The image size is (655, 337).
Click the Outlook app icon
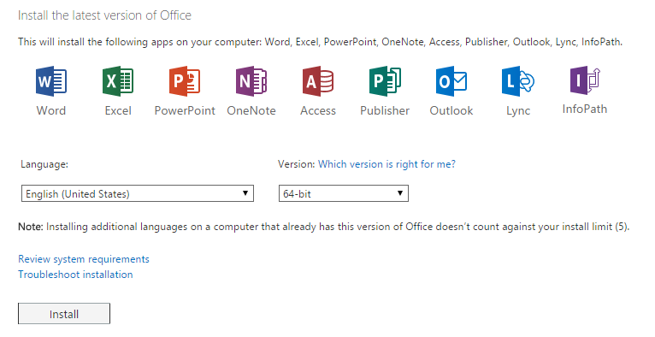click(x=451, y=81)
